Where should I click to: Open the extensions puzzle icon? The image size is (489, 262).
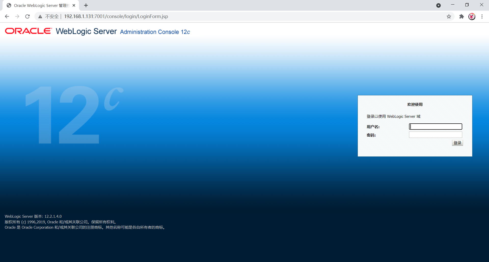(x=461, y=17)
